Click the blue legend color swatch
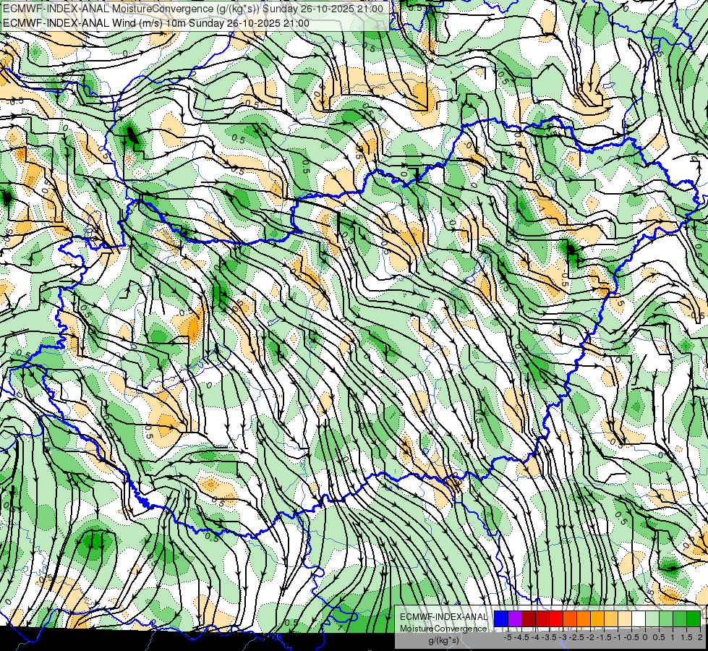The width and height of the screenshot is (708, 651). coord(501,618)
